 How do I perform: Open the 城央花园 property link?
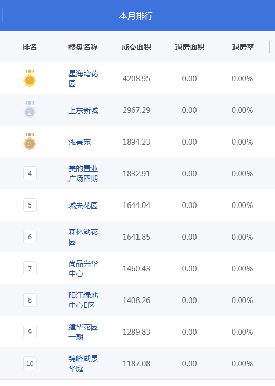point(83,205)
